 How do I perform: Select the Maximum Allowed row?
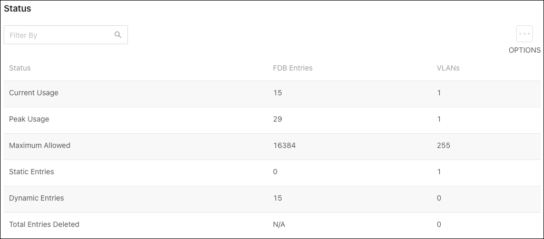(272, 146)
